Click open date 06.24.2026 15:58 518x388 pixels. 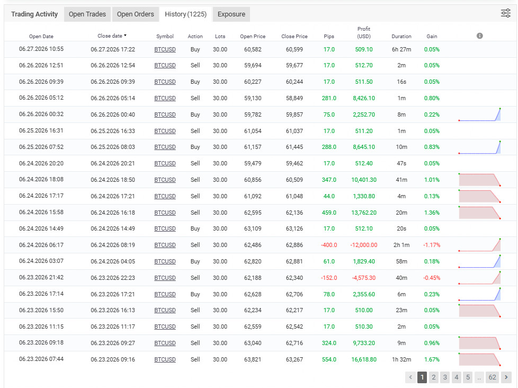pos(41,212)
